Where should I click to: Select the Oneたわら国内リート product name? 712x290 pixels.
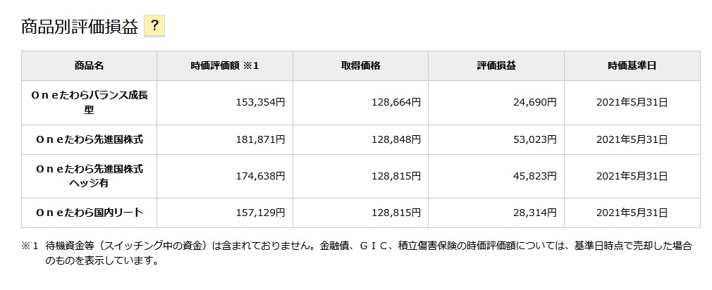pos(89,213)
